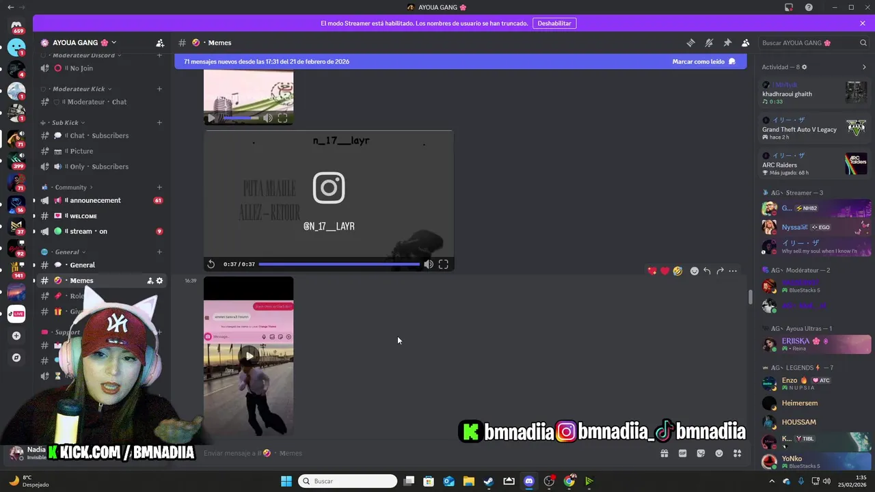Mute the n_17__layr Instagram video
The image size is (875, 492).
[x=429, y=264]
